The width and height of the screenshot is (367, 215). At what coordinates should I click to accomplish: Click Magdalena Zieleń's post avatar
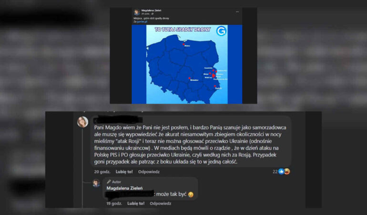pos(137,12)
